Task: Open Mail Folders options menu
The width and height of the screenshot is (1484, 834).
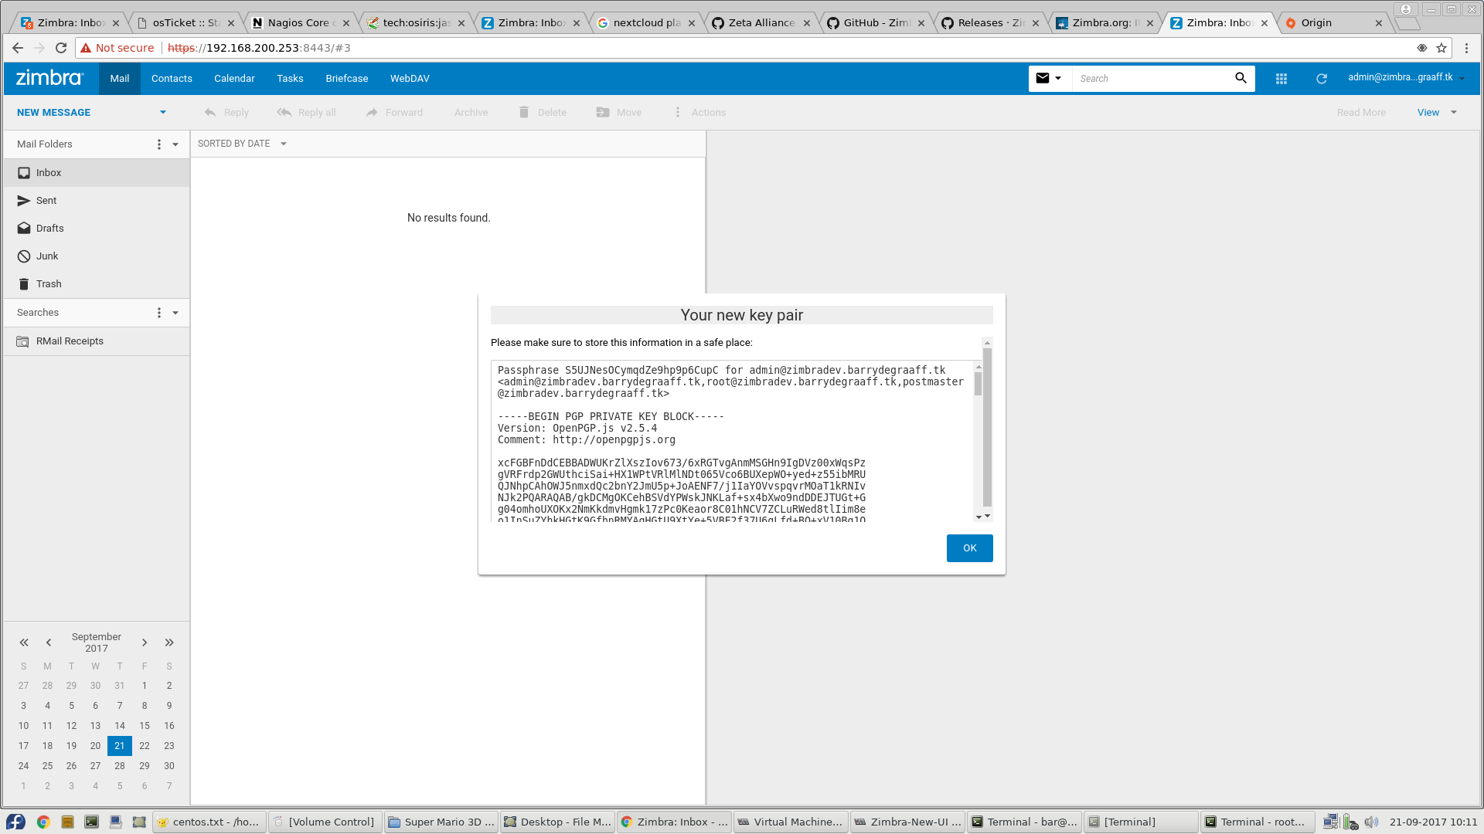Action: pos(159,144)
